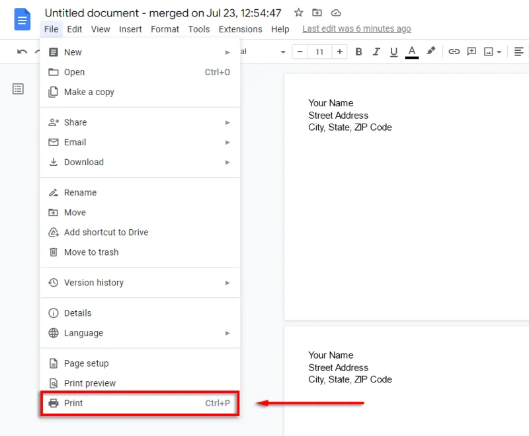Image resolution: width=529 pixels, height=436 pixels.
Task: Check the cloud save status icon
Action: click(336, 13)
